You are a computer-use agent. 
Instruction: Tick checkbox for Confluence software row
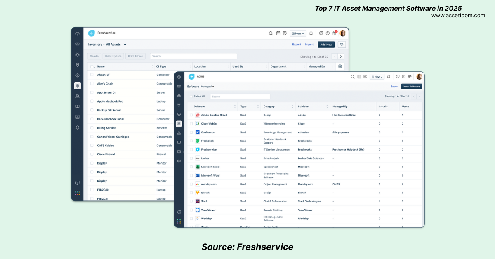pos(191,132)
